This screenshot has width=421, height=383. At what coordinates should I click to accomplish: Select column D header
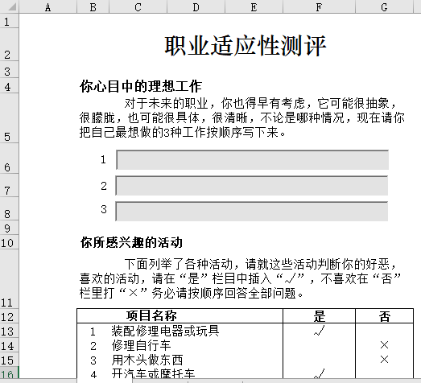[x=196, y=6]
